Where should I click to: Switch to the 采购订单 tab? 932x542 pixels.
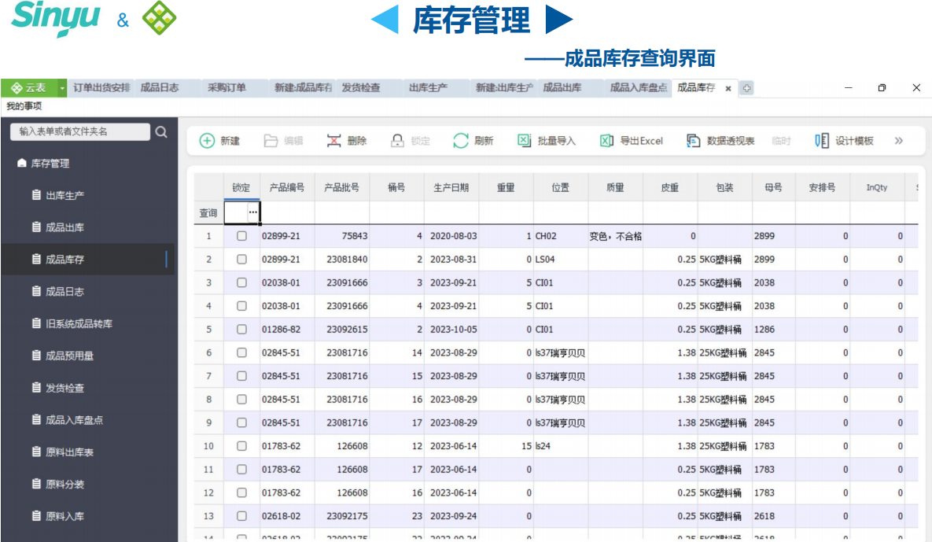click(227, 88)
